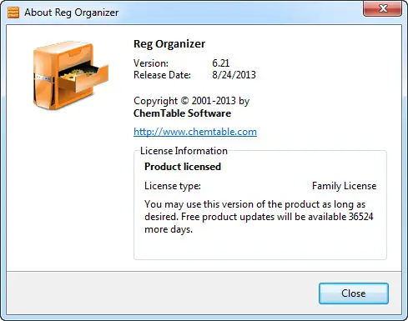Click the Version label
Screen dimensions: 408x321
(x=151, y=63)
